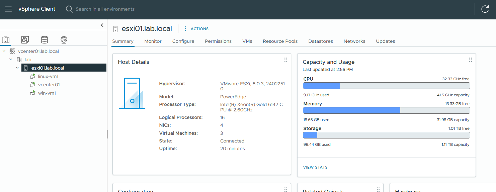Switch to Storage inventory view
The image size is (496, 192).
[x=45, y=40]
